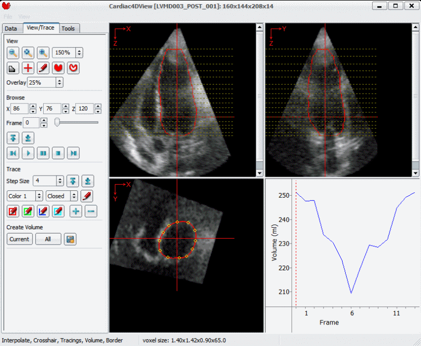
Task: Click the X coordinate input field
Action: coord(20,109)
